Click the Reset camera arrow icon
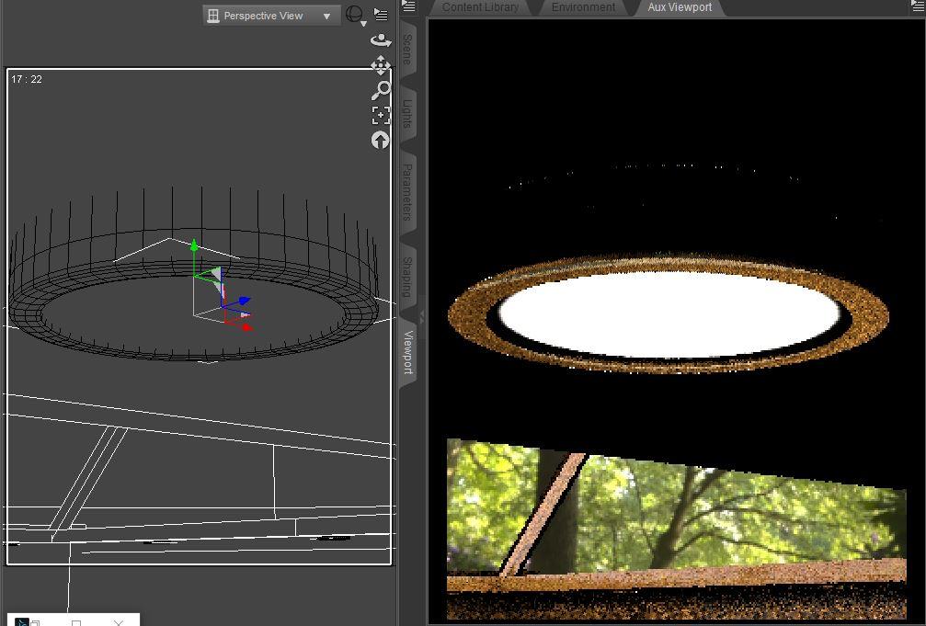The width and height of the screenshot is (926, 626). coord(381,140)
